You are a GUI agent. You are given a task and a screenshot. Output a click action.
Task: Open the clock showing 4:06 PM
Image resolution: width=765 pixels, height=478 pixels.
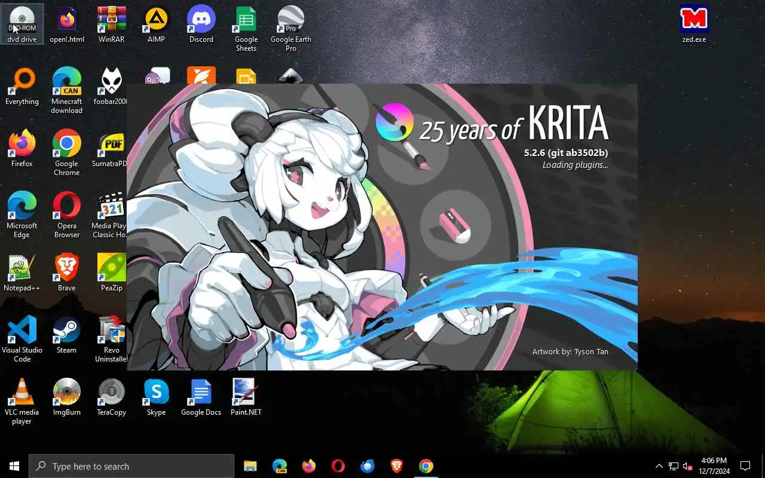714,466
